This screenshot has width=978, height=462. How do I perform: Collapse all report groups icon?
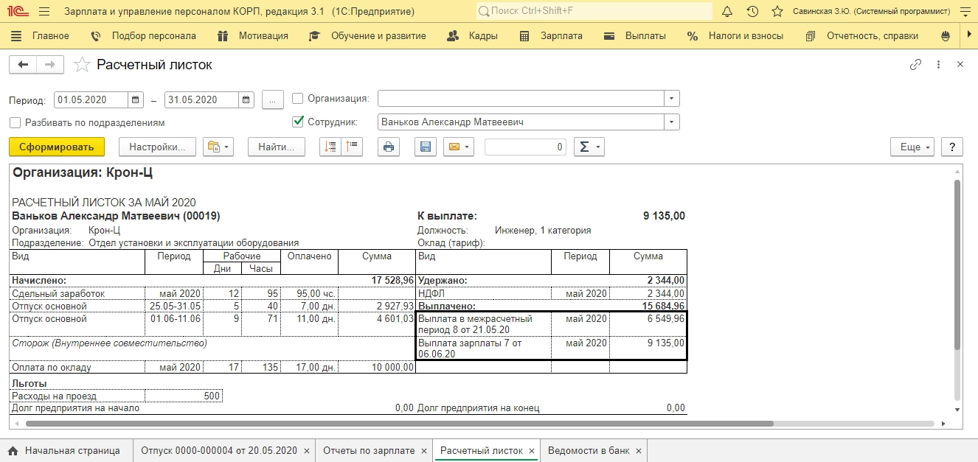(x=330, y=147)
